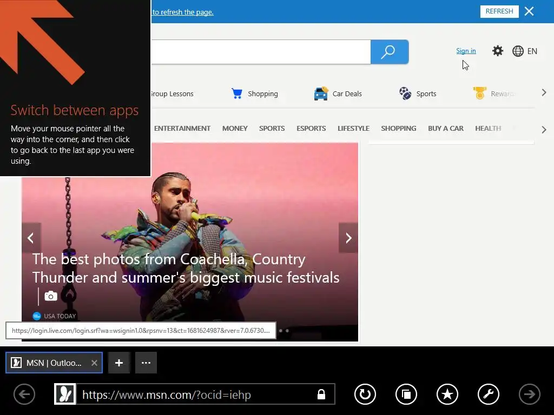Viewport: 554px width, 415px height.
Task: Expand more news categories chevron
Action: pos(544,130)
